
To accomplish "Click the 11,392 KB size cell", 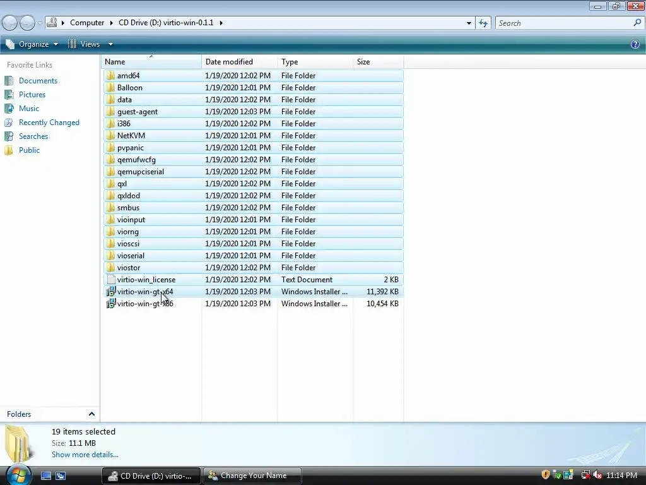I will [382, 292].
